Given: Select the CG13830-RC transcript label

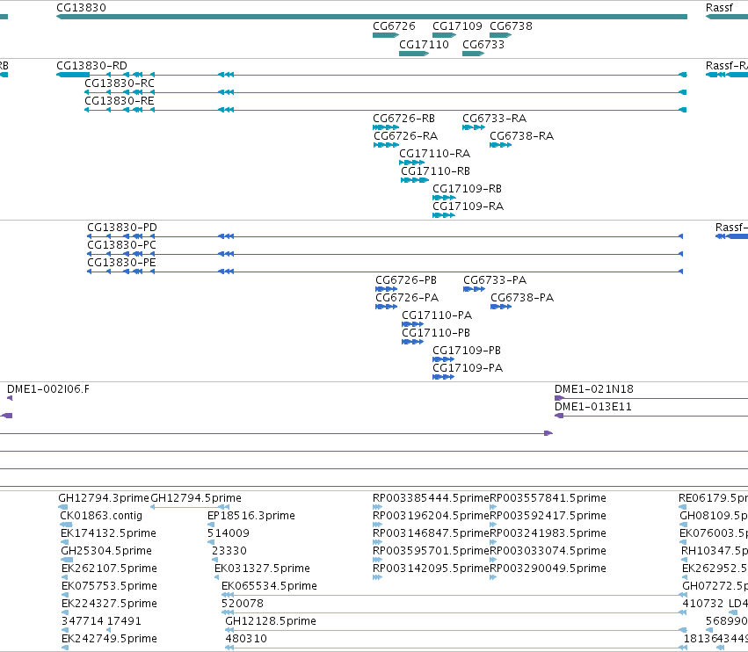Looking at the screenshot, I should (120, 83).
